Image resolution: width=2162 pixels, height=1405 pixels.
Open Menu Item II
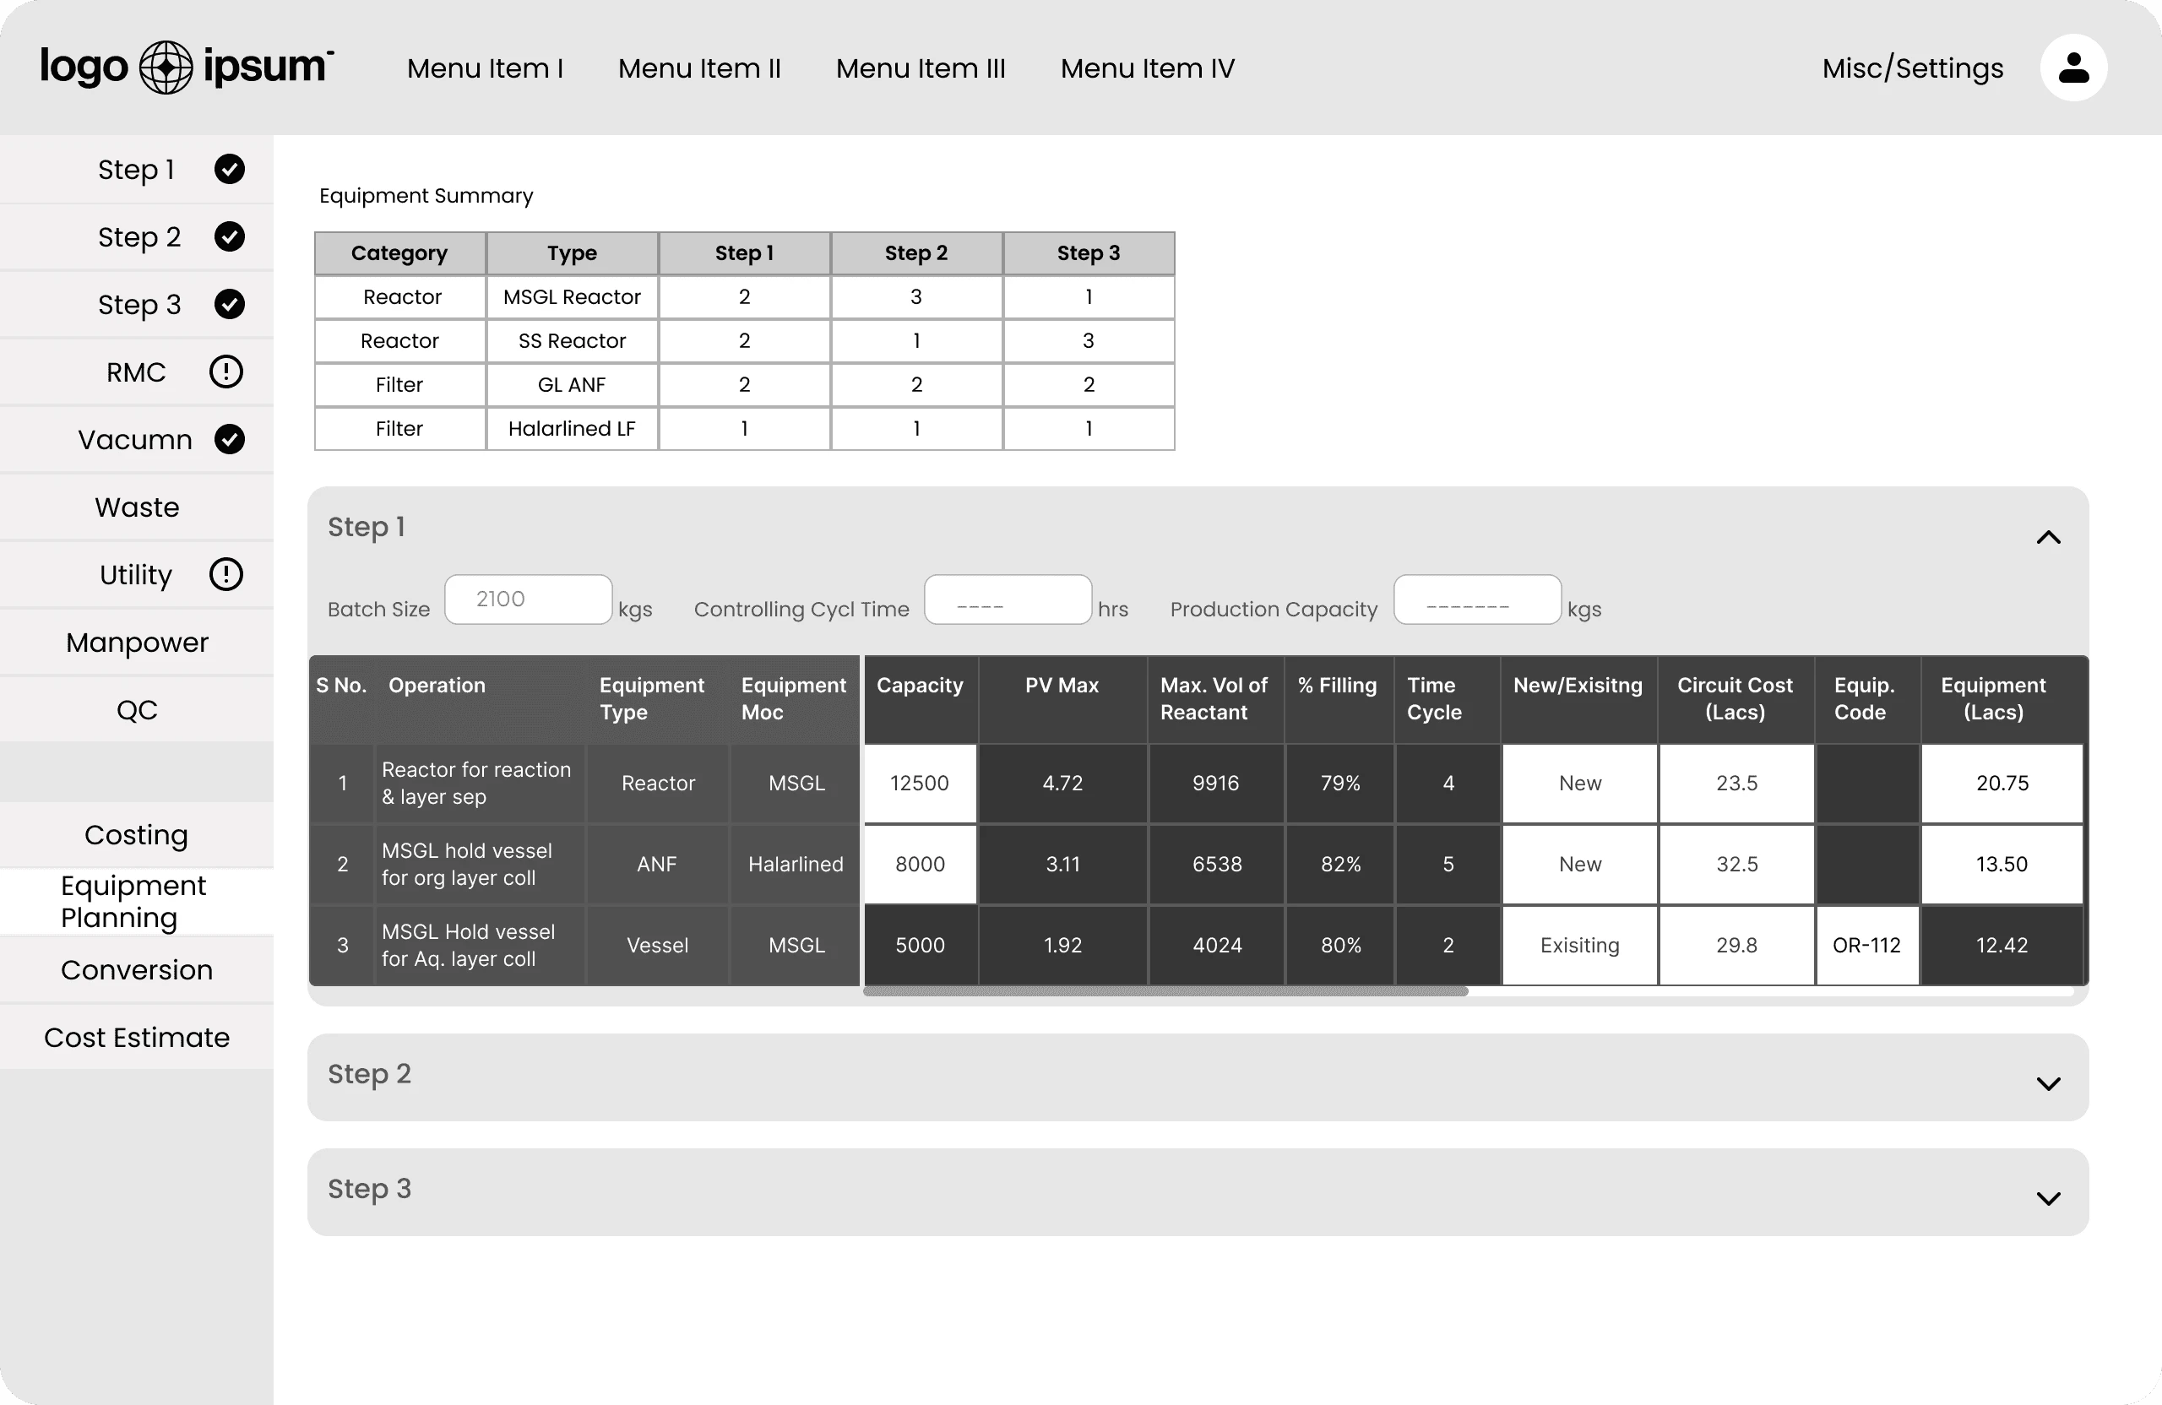point(698,68)
